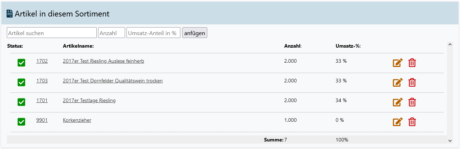Edit the Riesling Auslese feinherb entry
The width and height of the screenshot is (461, 149).
[x=397, y=63]
